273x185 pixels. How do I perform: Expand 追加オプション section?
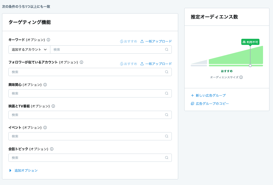pos(23,170)
